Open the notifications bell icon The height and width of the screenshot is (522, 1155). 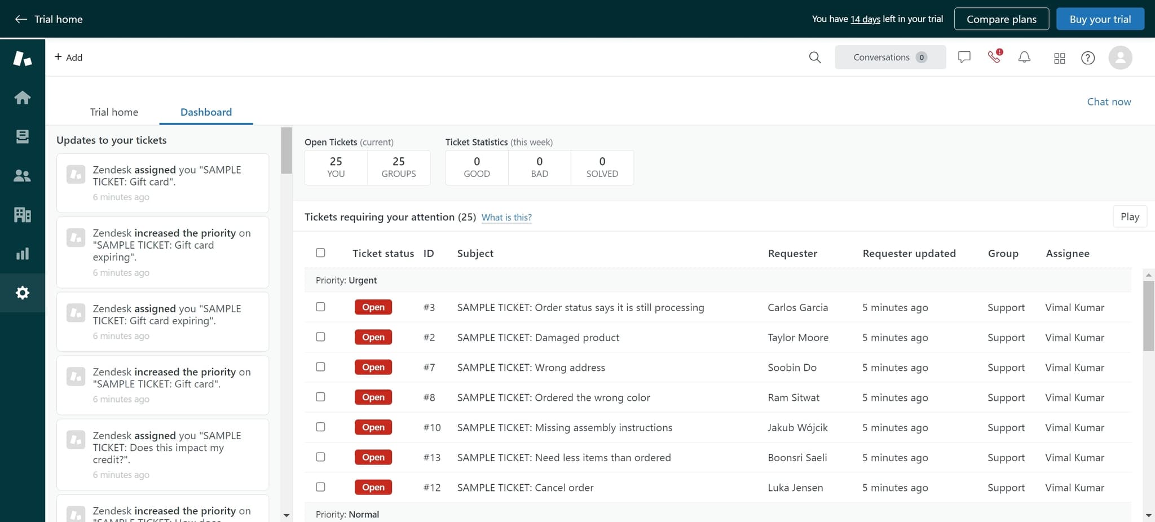coord(1024,57)
